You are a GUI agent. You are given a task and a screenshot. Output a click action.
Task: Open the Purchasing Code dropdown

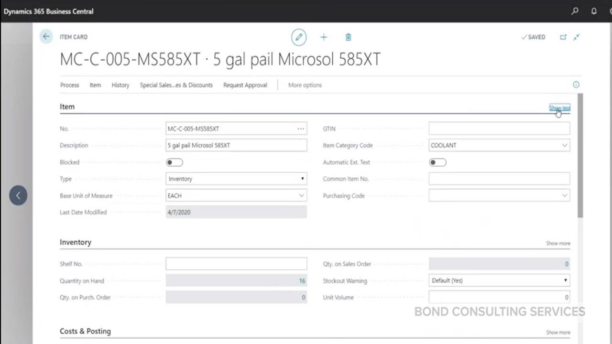[565, 195]
